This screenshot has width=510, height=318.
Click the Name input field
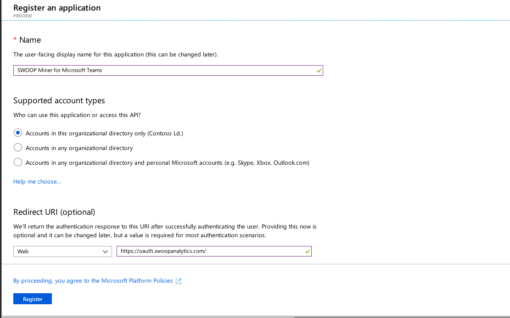(168, 71)
